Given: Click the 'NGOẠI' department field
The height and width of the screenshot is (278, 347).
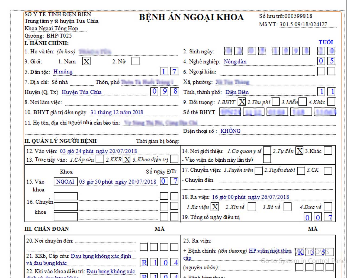Looking at the screenshot, I should point(66,181).
